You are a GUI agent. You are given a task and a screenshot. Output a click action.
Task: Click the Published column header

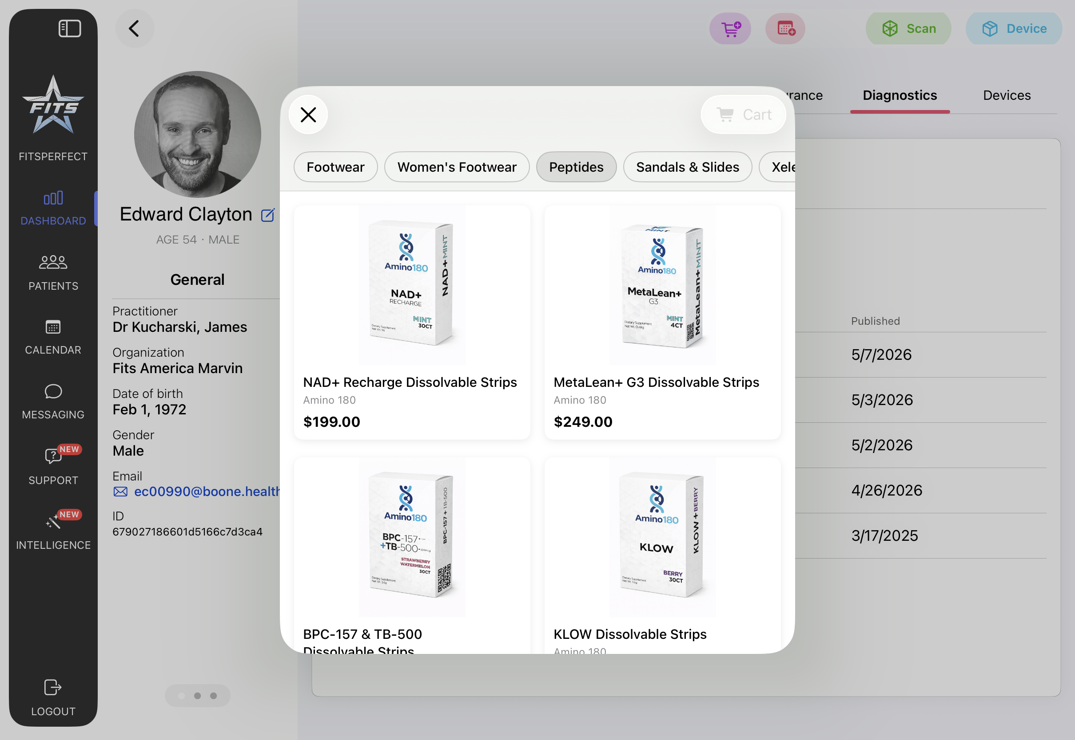click(x=876, y=321)
